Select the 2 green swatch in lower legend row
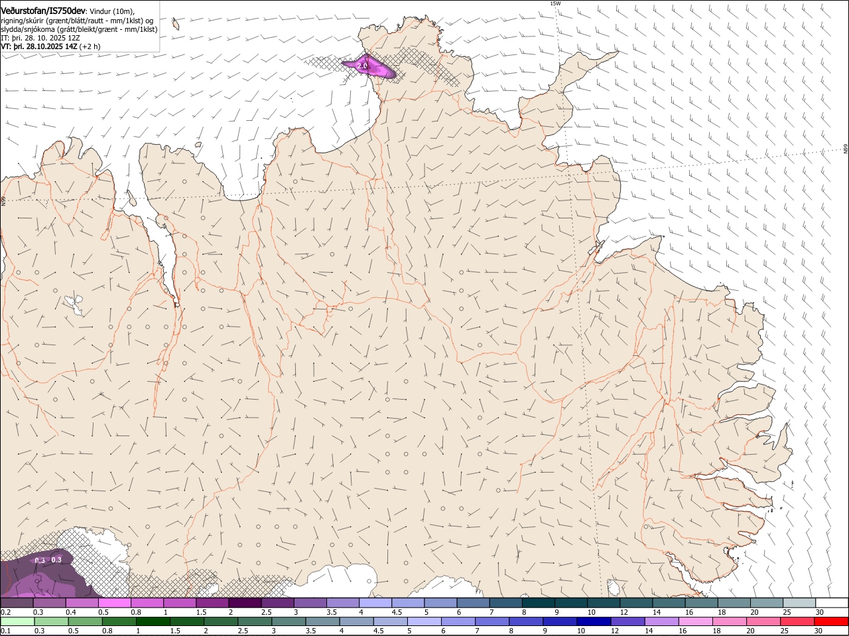This screenshot has width=849, height=636. coord(221,622)
